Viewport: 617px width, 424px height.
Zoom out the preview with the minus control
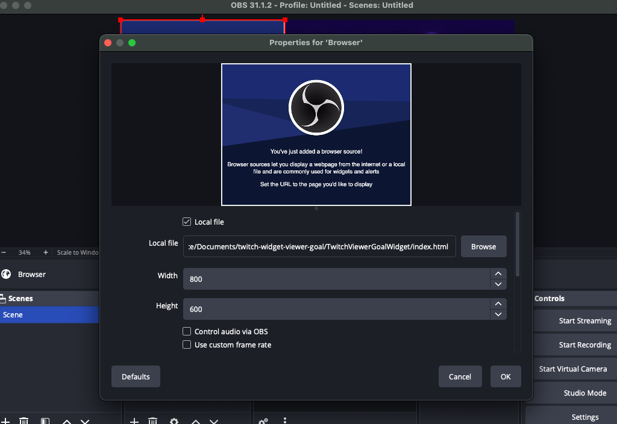[4, 252]
